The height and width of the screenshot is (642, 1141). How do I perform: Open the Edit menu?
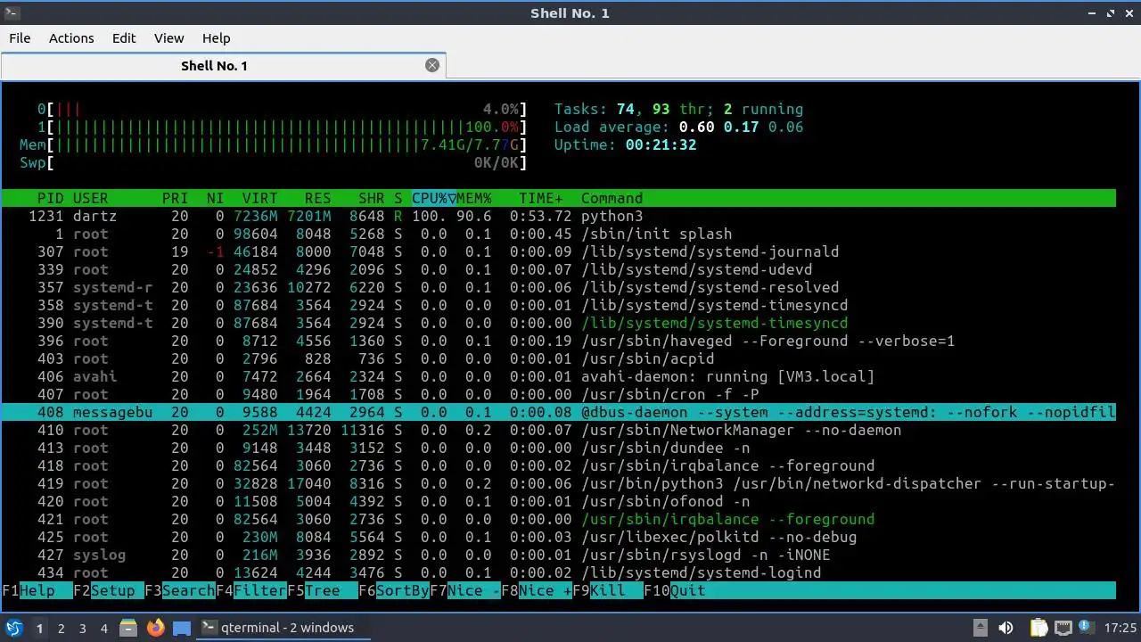(x=124, y=38)
